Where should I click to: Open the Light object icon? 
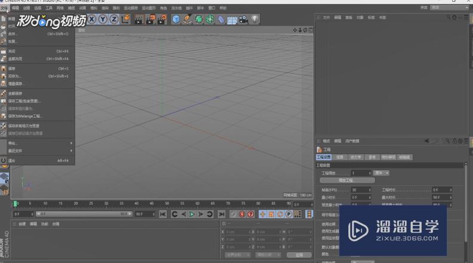tap(255, 20)
